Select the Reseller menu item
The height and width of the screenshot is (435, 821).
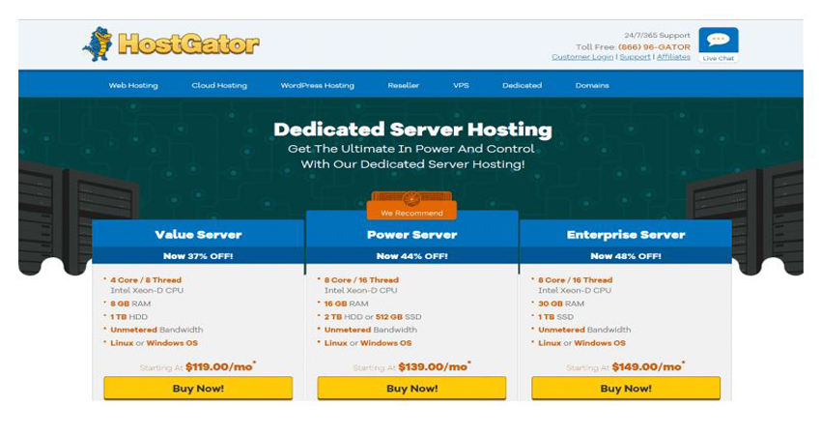[403, 85]
